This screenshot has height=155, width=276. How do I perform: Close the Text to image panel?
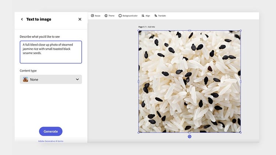[80, 19]
